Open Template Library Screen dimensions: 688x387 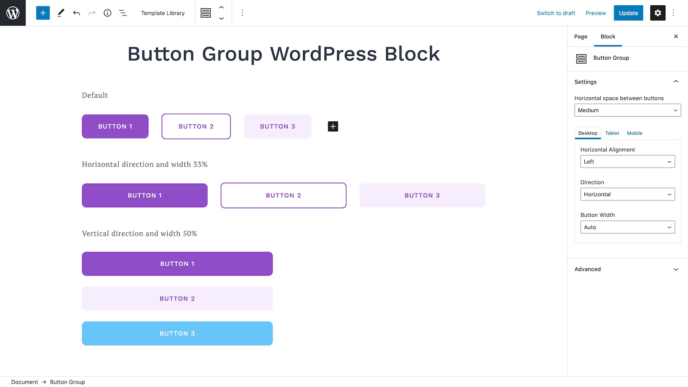(163, 13)
